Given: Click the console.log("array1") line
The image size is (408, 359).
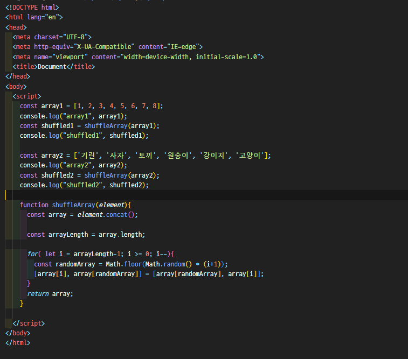Looking at the screenshot, I should pyautogui.click(x=74, y=116).
